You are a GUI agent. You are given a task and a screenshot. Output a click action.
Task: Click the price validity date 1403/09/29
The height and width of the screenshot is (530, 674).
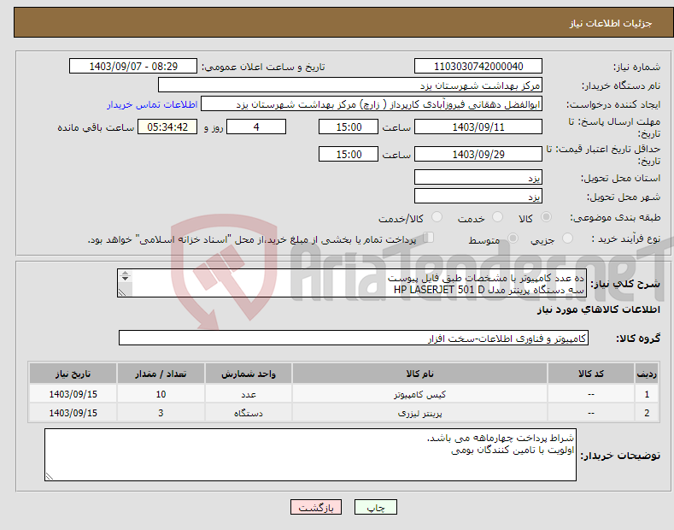[x=478, y=154]
